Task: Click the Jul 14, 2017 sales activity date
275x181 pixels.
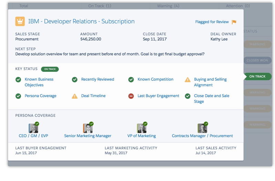Action: coord(205,153)
